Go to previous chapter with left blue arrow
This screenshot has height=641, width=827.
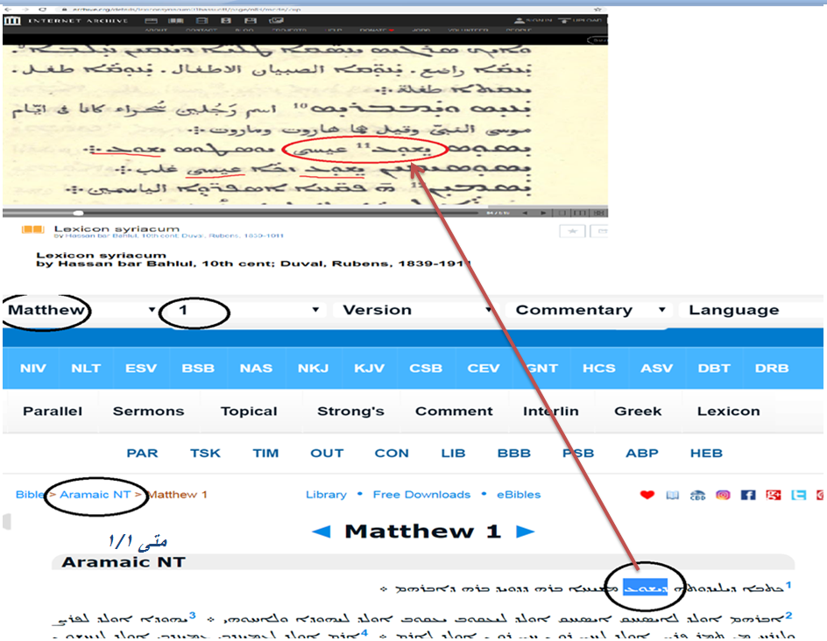click(x=322, y=532)
